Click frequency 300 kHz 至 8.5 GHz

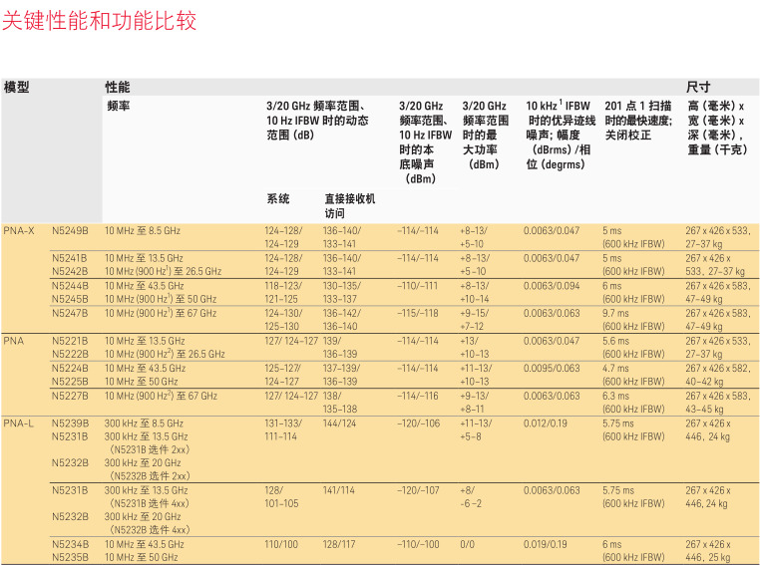pos(144,424)
